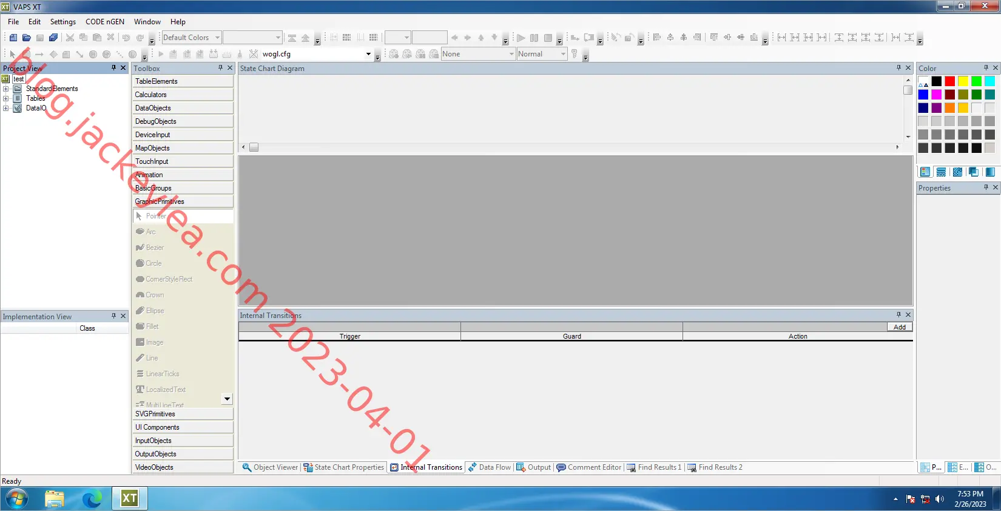Open the overlapping squares tab icon in Color panel

click(x=974, y=172)
